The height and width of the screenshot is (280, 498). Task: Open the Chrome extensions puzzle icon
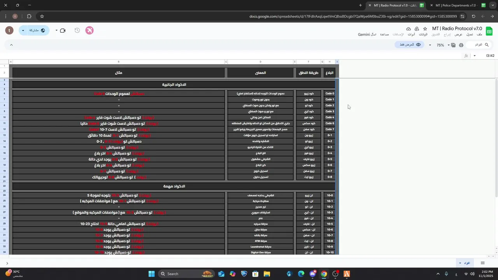(29, 16)
